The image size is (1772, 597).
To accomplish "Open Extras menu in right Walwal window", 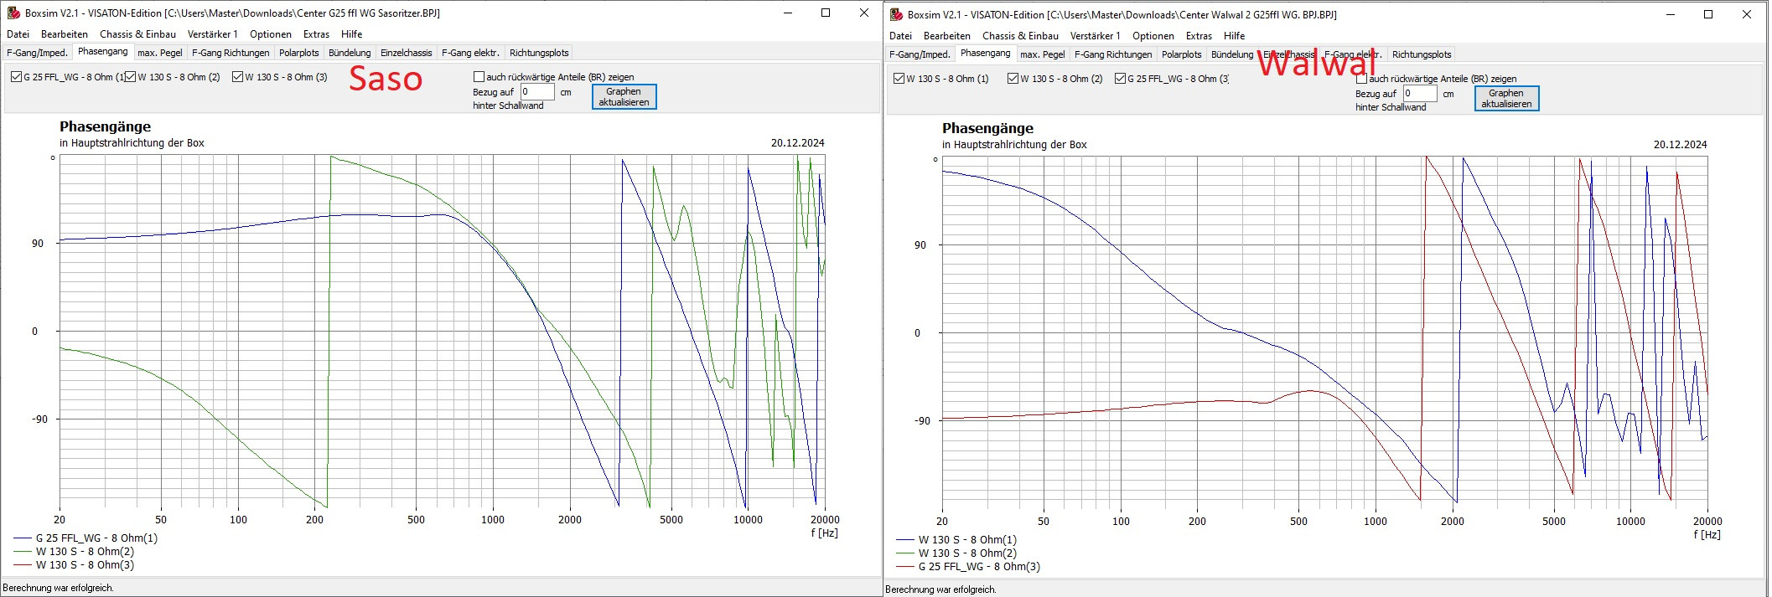I will click(x=1199, y=36).
